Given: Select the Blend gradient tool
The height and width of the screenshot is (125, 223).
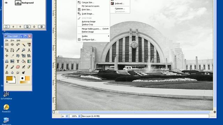Looking at the screenshot, I should (29, 61).
